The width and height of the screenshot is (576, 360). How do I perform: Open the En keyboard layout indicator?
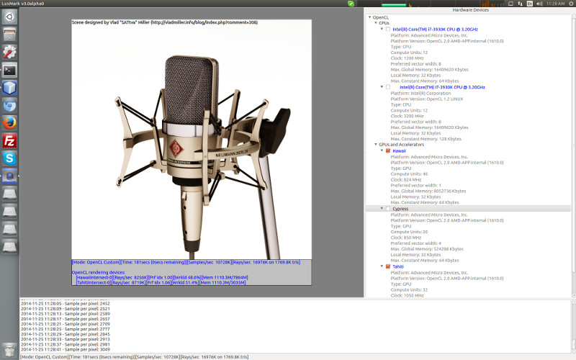click(x=530, y=4)
